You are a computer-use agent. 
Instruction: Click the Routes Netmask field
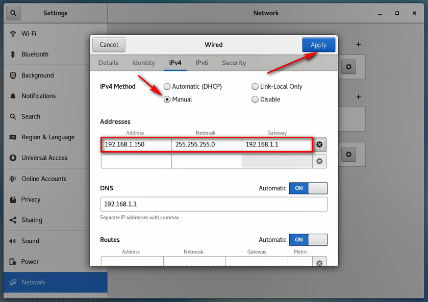coord(194,261)
